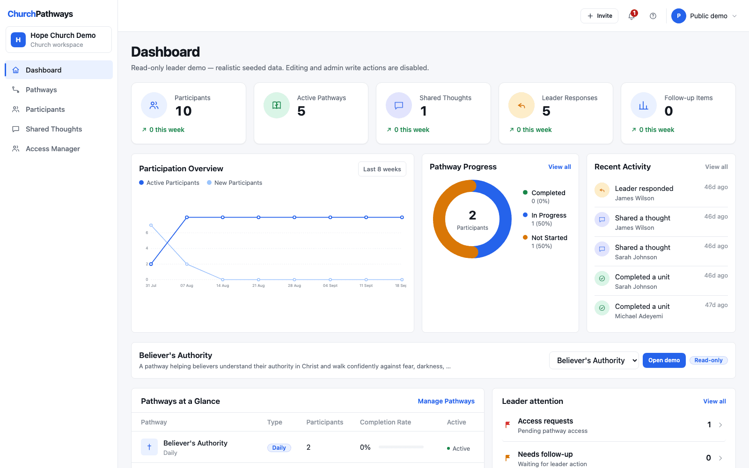Click the Access requests count 1
Viewport: 749px width, 468px height.
(x=709, y=425)
